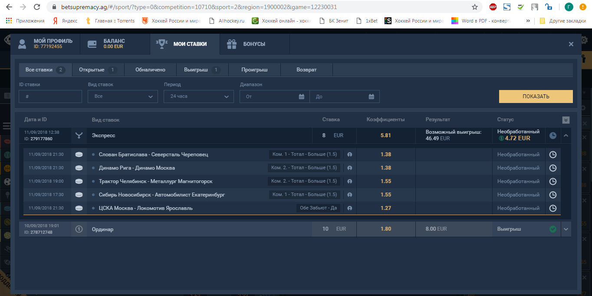The width and height of the screenshot is (592, 296).
Task: Open the Бонусы tab
Action: click(x=255, y=44)
